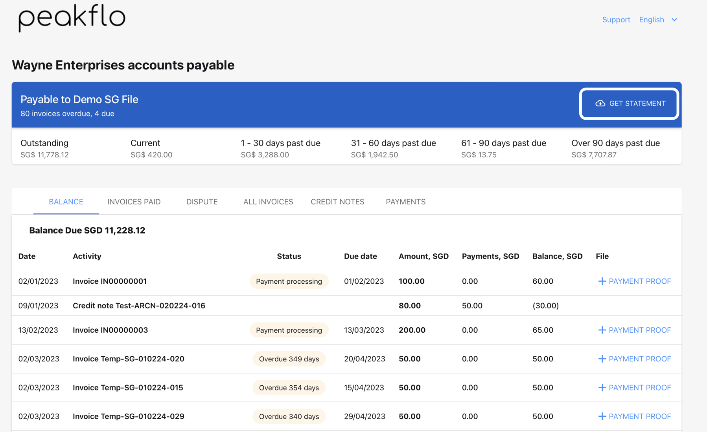Click the GET STATEMENT button
The image size is (707, 432).
tap(629, 104)
